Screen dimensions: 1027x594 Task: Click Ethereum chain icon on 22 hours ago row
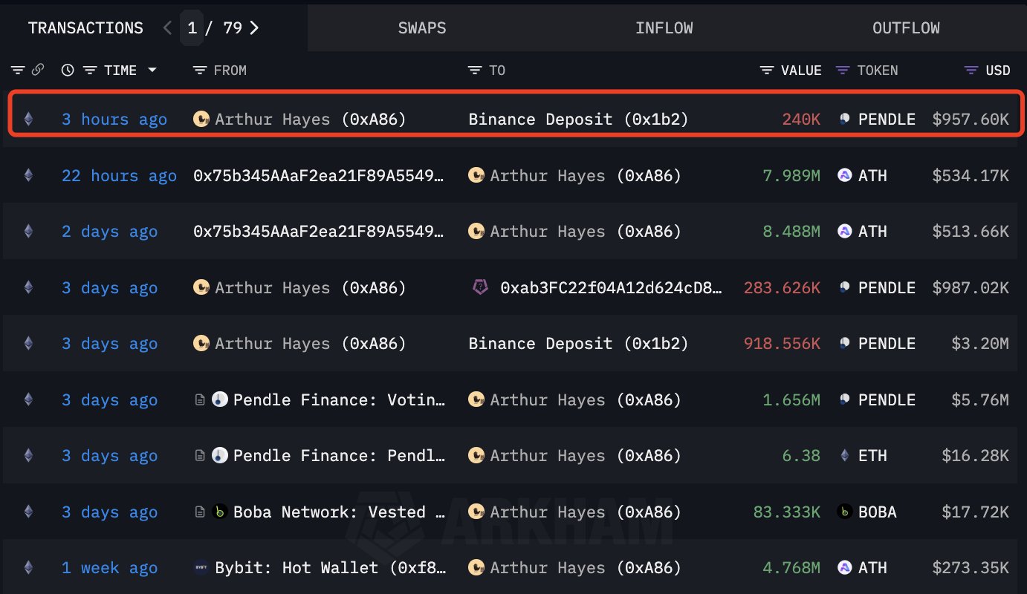[x=29, y=175]
